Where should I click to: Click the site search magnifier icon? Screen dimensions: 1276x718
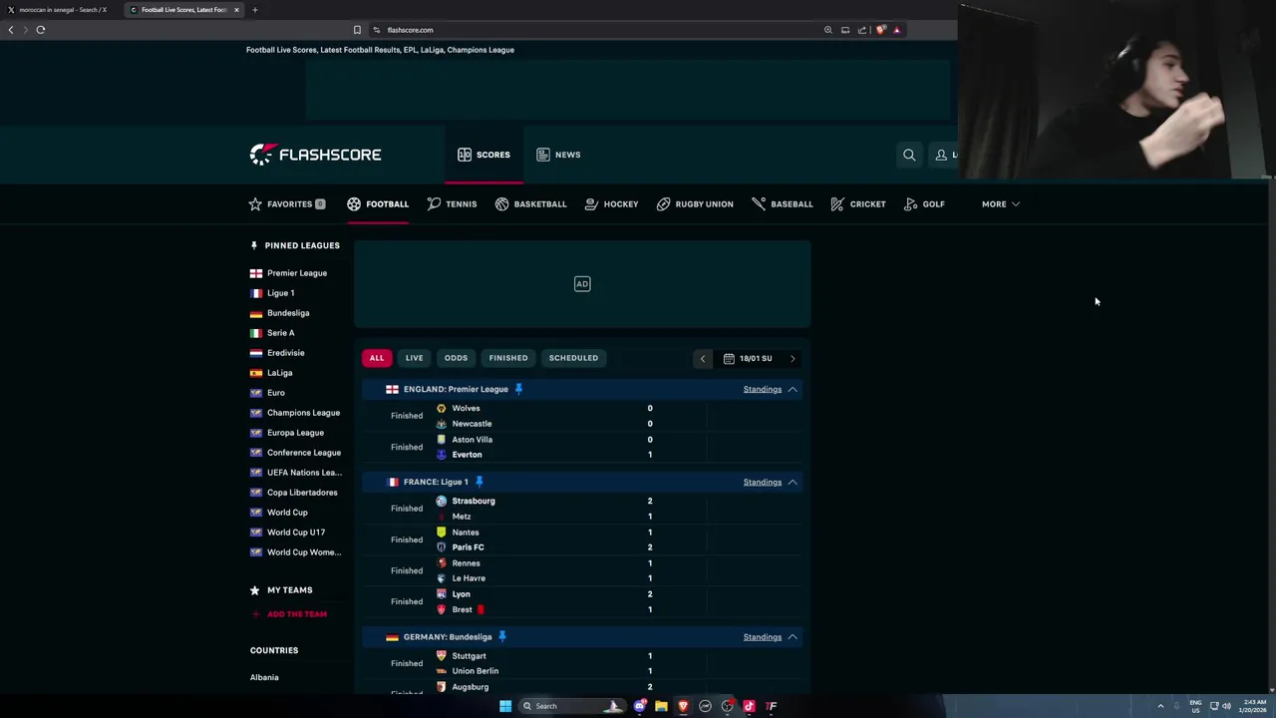pos(909,155)
